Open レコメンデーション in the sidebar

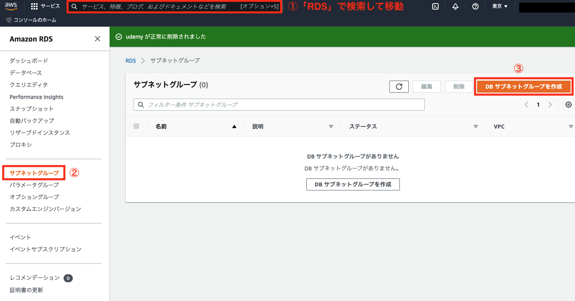[34, 277]
